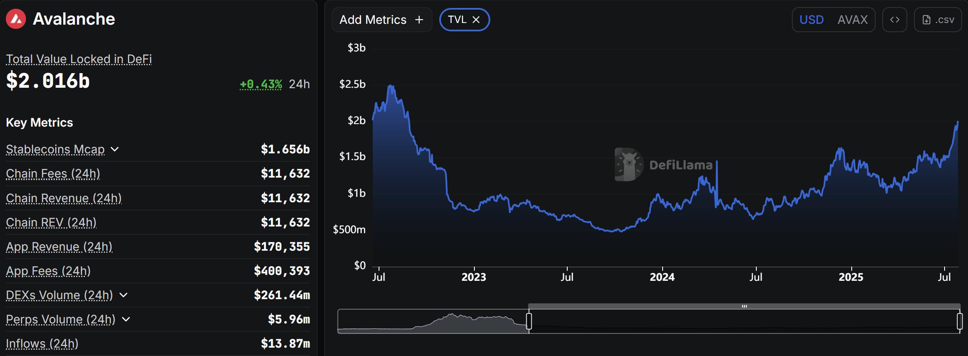Click the Avalanche logo icon
968x356 pixels.
(16, 19)
